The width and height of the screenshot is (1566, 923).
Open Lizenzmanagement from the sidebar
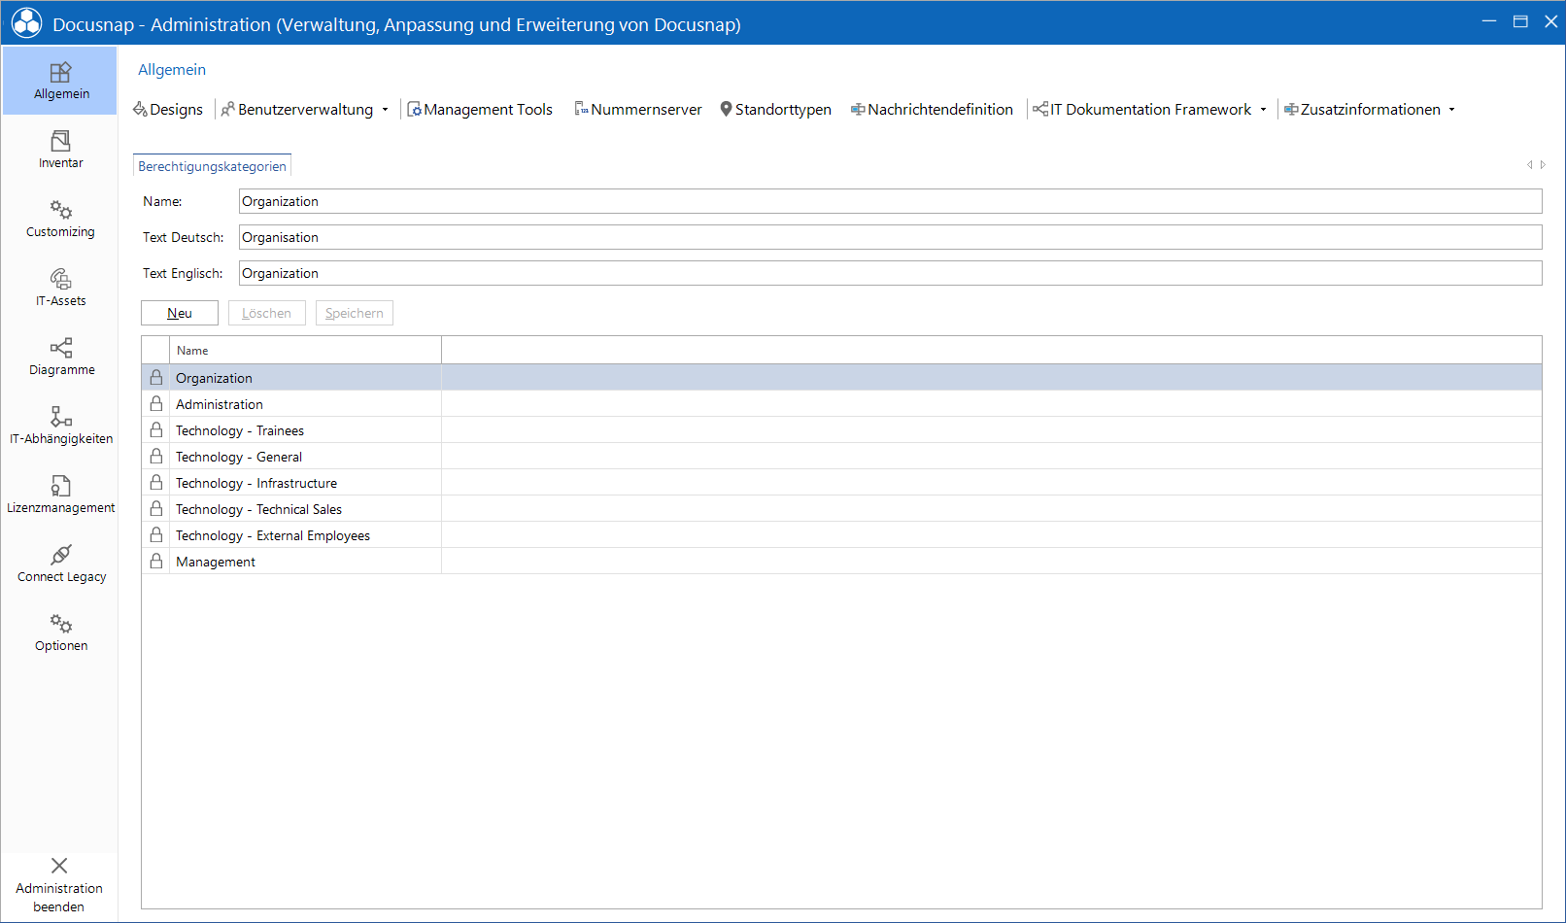[x=60, y=496]
